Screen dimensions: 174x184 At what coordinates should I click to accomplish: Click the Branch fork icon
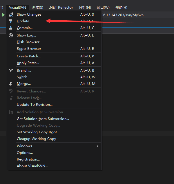pos(11,70)
